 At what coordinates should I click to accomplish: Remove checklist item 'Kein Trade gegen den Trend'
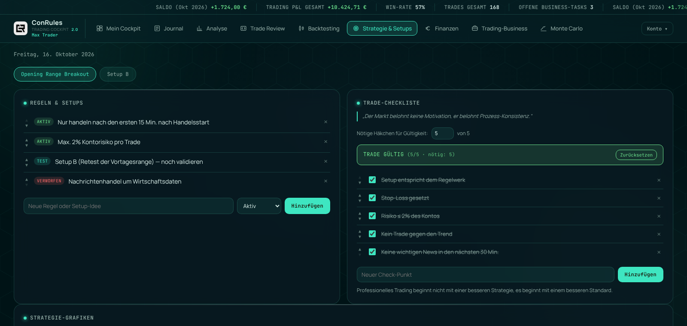coord(659,234)
